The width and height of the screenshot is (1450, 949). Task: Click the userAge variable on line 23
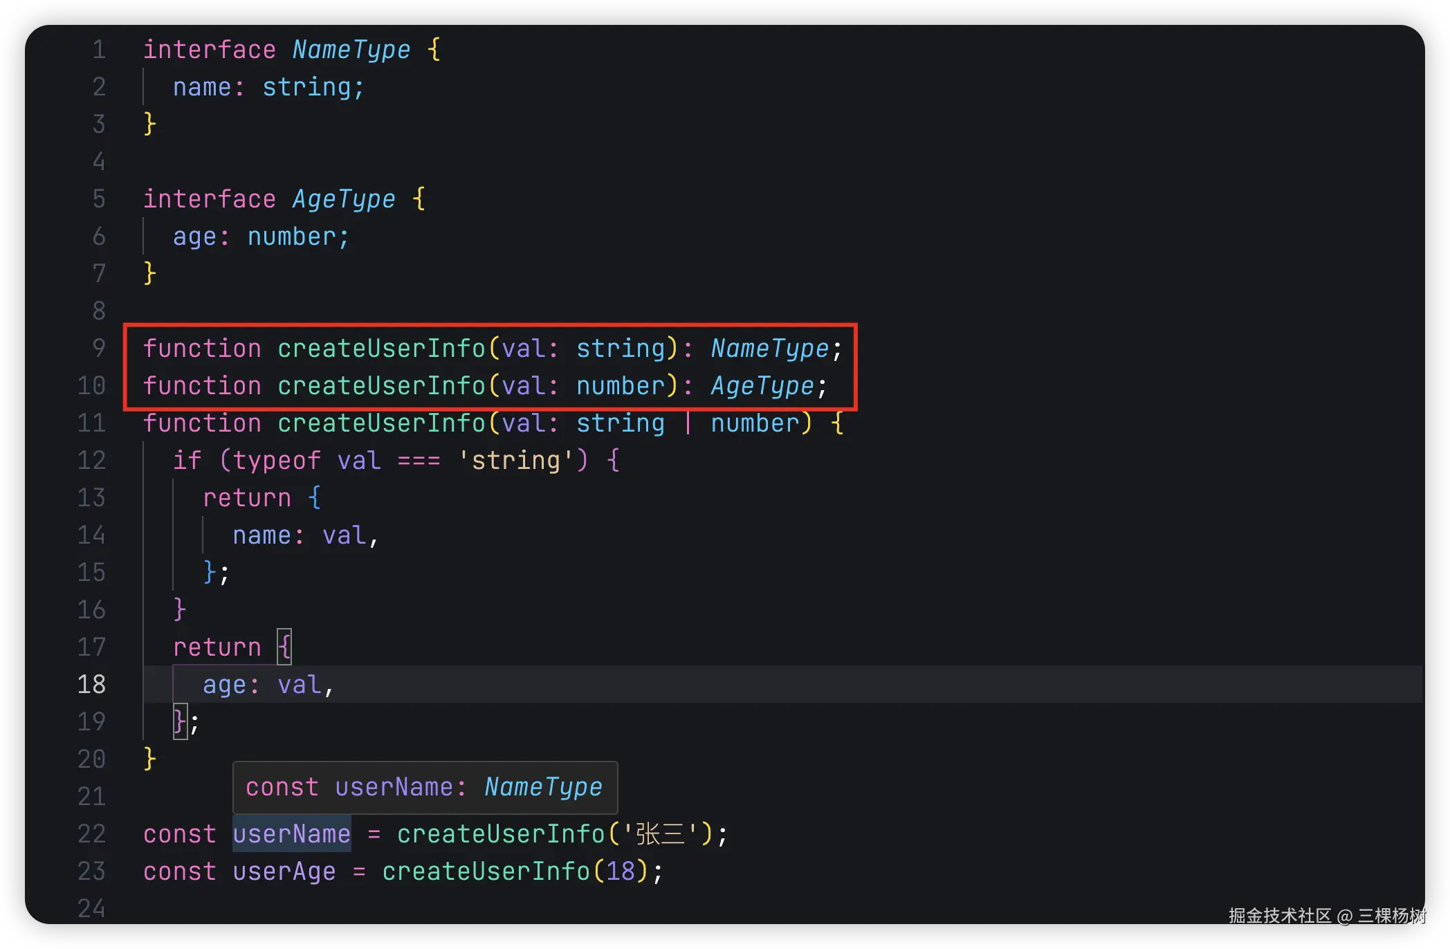tap(284, 872)
